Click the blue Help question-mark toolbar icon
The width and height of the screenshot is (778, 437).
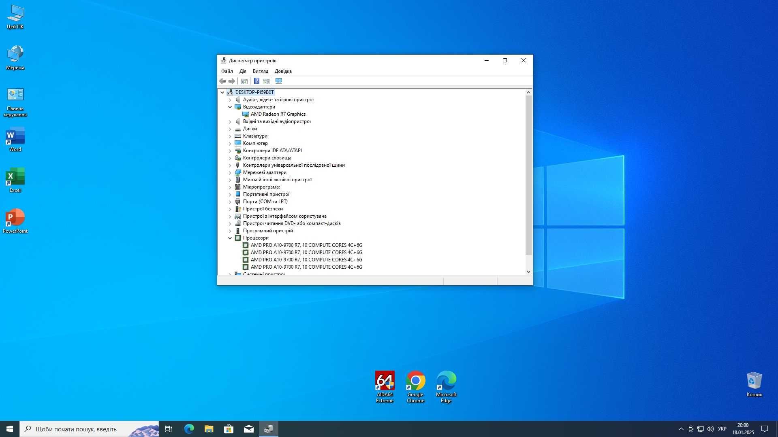tap(256, 81)
